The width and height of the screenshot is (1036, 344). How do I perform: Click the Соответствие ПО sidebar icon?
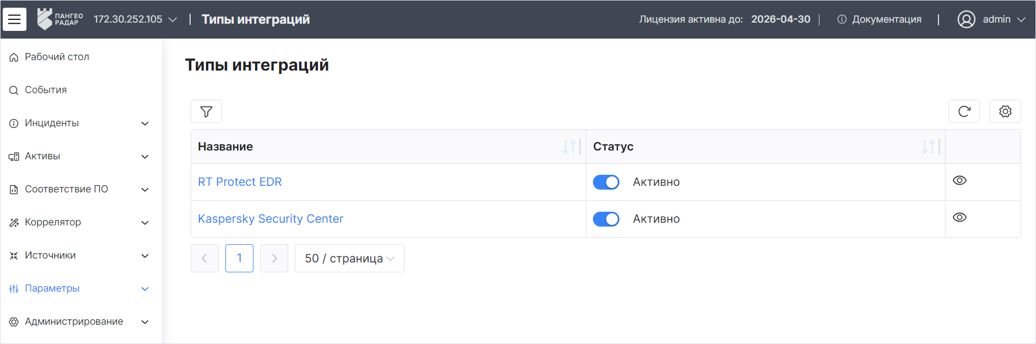[x=14, y=190]
